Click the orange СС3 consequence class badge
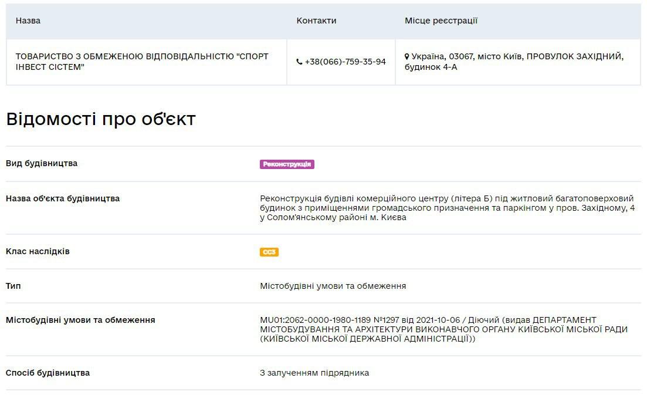The width and height of the screenshot is (647, 398). [x=269, y=252]
